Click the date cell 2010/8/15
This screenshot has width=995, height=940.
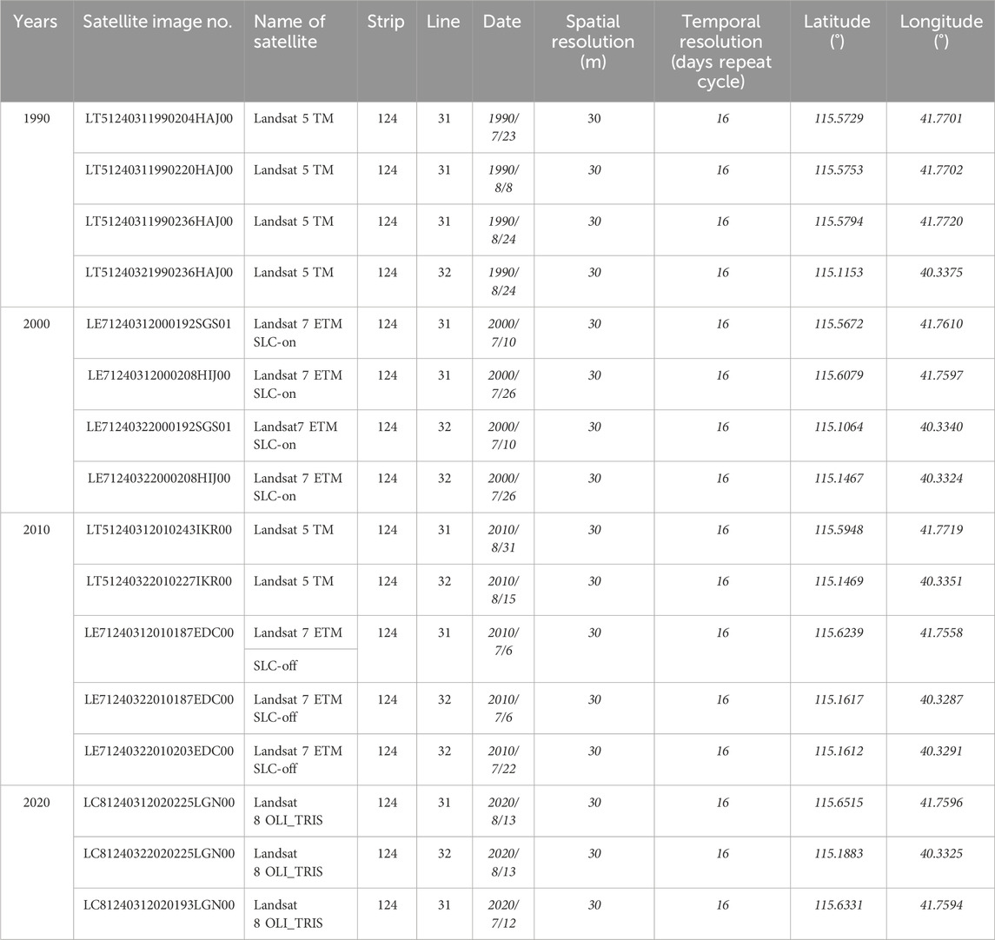pos(503,591)
